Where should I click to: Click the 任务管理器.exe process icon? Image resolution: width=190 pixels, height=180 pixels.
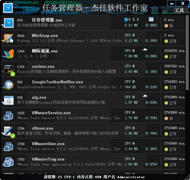[9, 23]
